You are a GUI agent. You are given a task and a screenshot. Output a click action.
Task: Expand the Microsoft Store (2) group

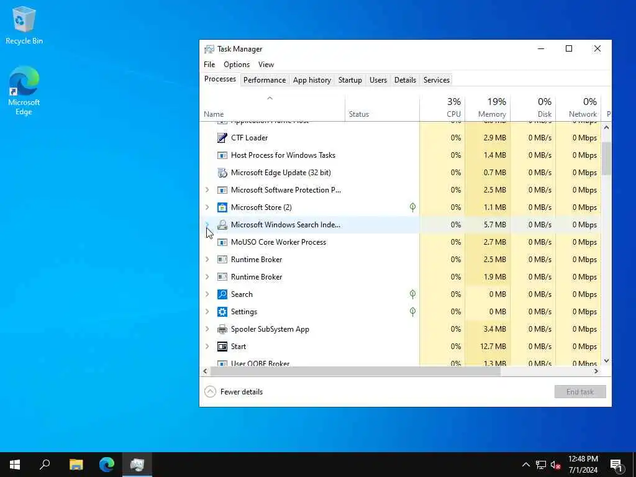(x=207, y=207)
